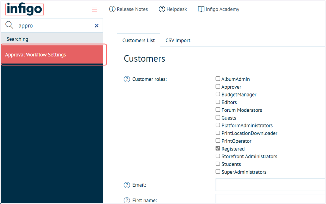
Task: Check the Approver role checkbox
Action: pos(218,86)
